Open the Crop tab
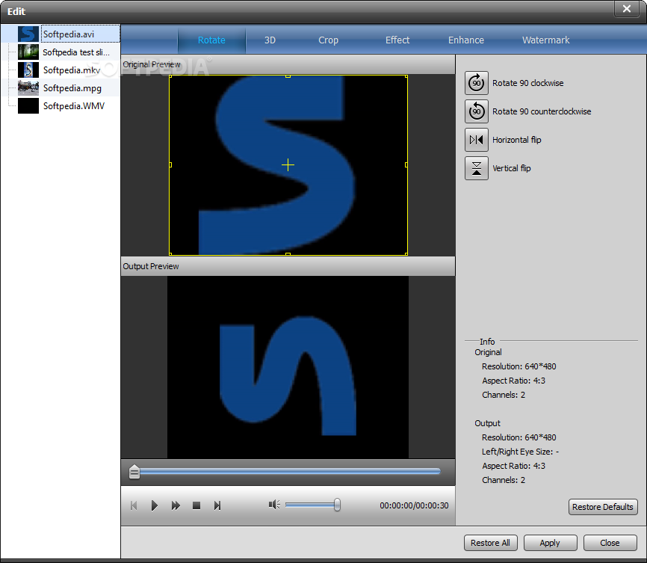The image size is (647, 563). pyautogui.click(x=328, y=40)
